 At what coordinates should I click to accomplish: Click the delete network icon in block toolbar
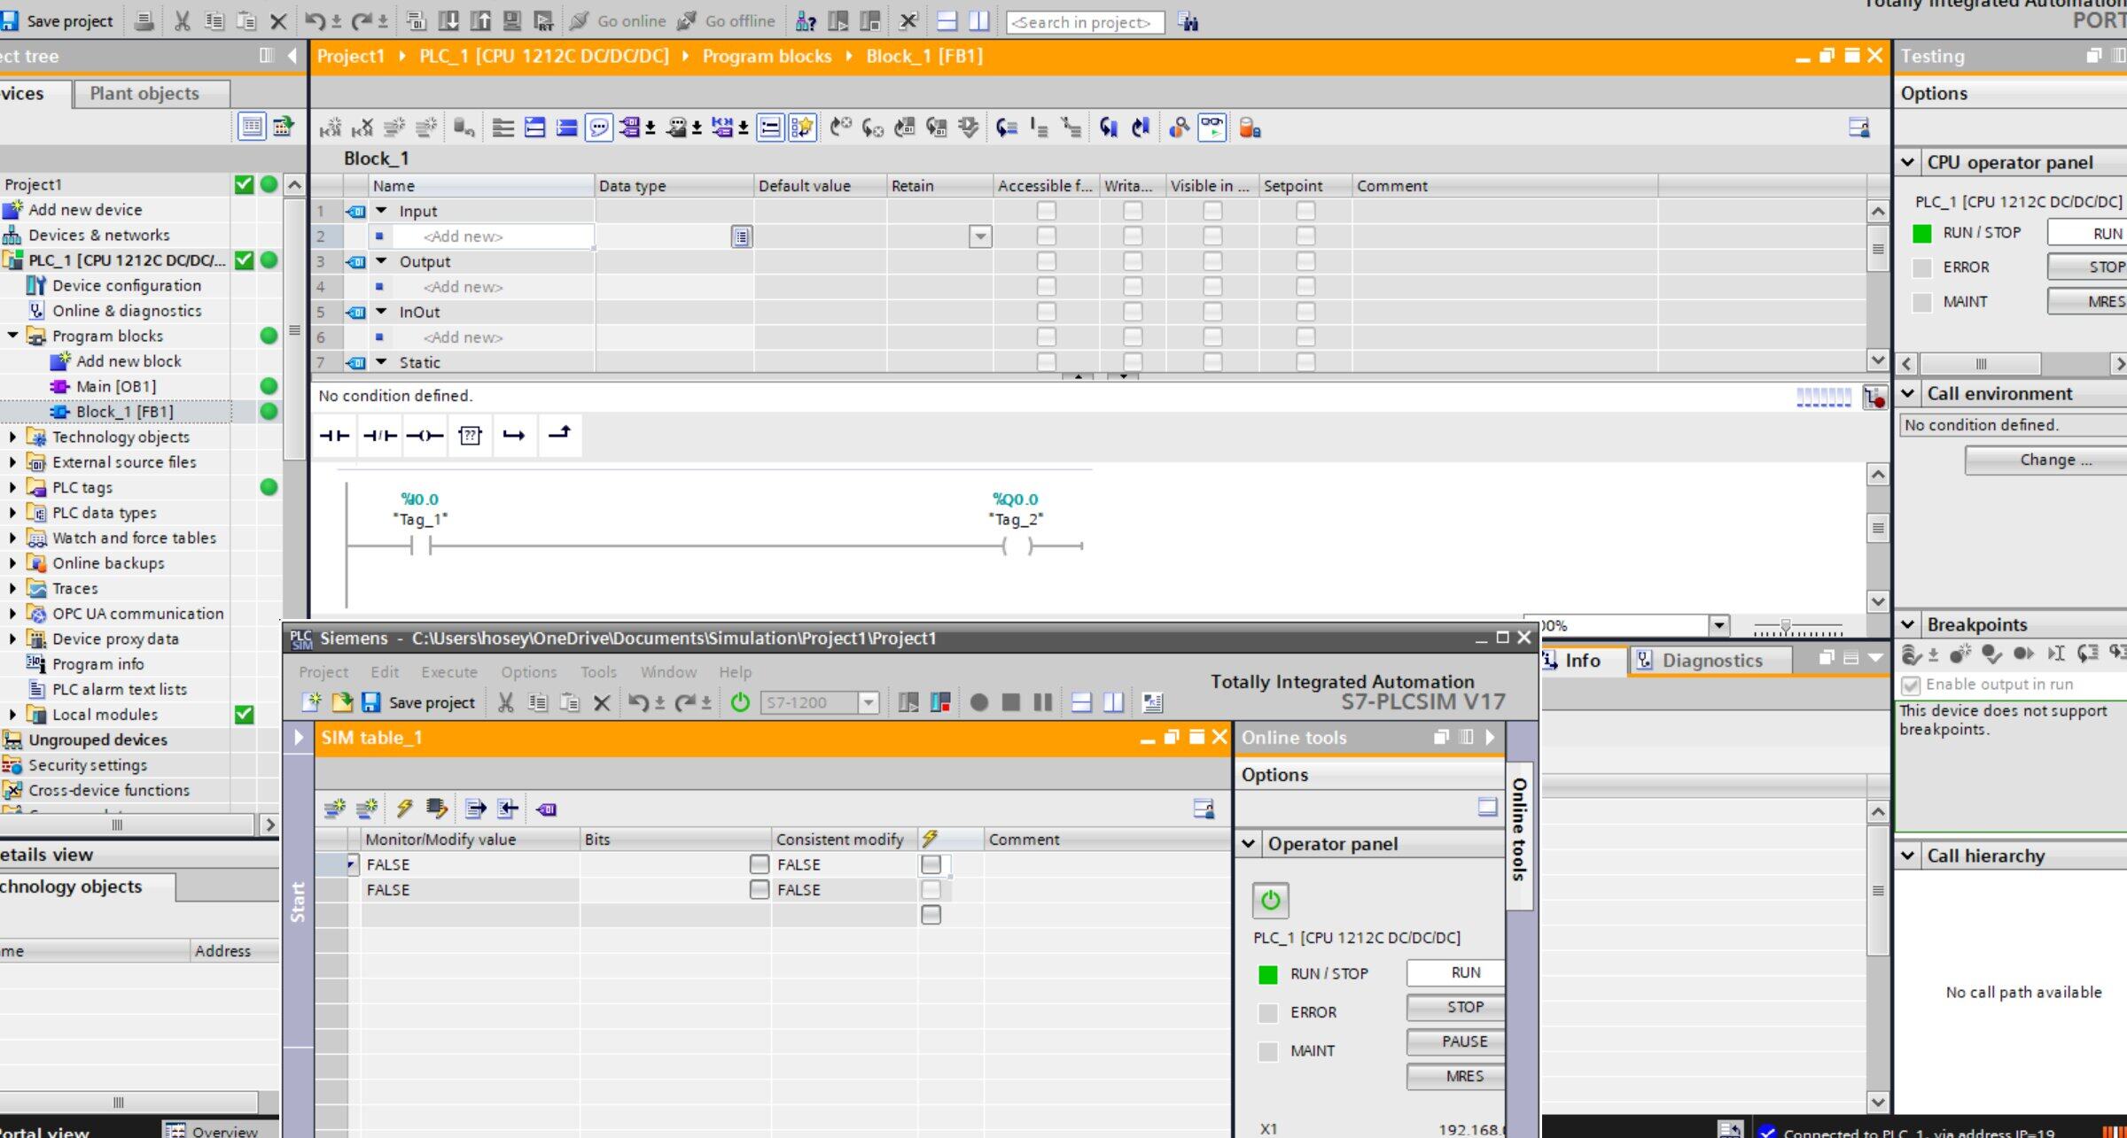(362, 128)
